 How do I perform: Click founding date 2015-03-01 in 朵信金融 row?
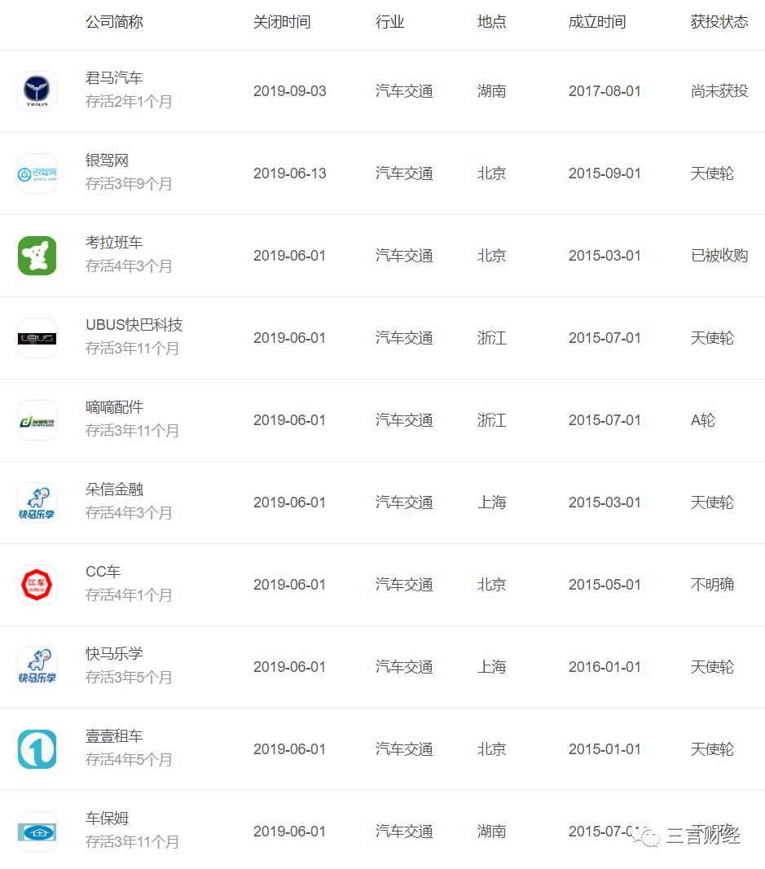[x=605, y=503]
